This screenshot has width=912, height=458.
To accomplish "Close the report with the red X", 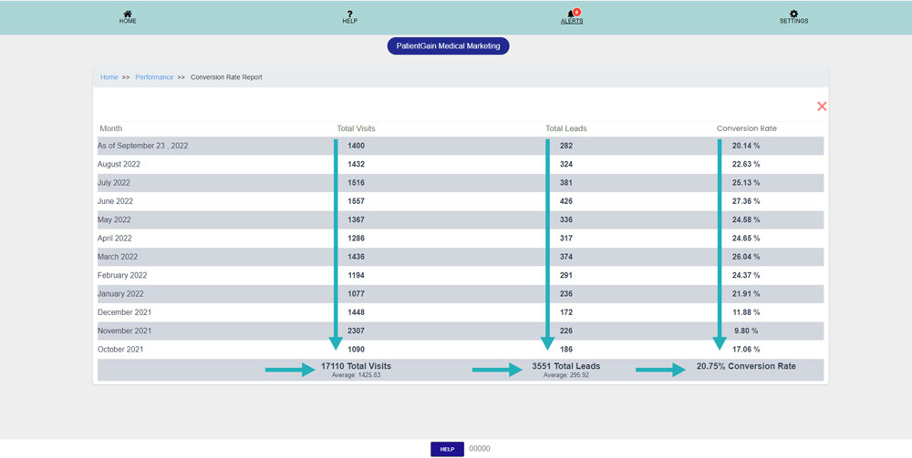I will 822,107.
